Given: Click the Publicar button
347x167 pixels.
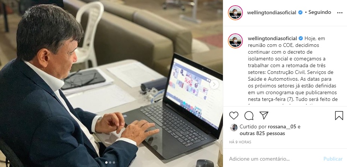Looking at the screenshot, I should point(333,159).
